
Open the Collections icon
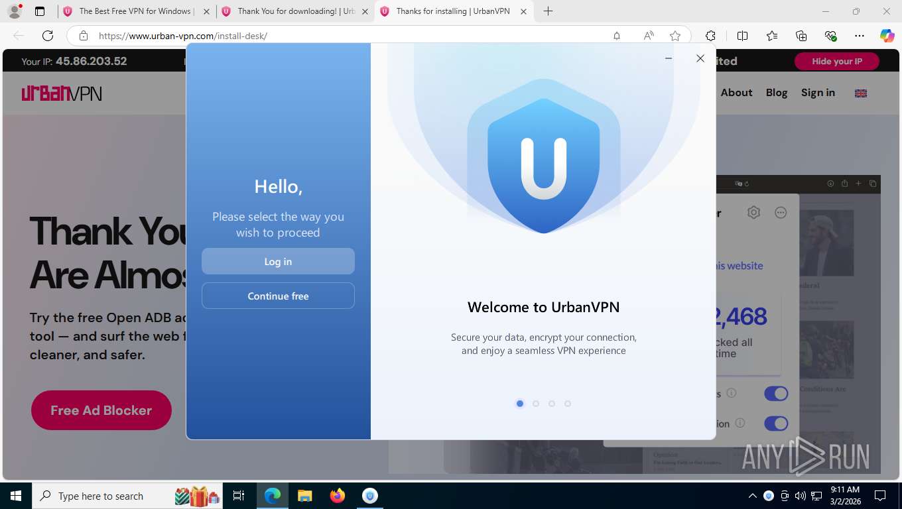click(801, 36)
